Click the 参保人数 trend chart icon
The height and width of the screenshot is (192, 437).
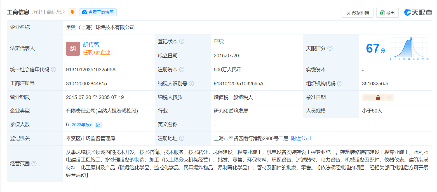[98, 125]
